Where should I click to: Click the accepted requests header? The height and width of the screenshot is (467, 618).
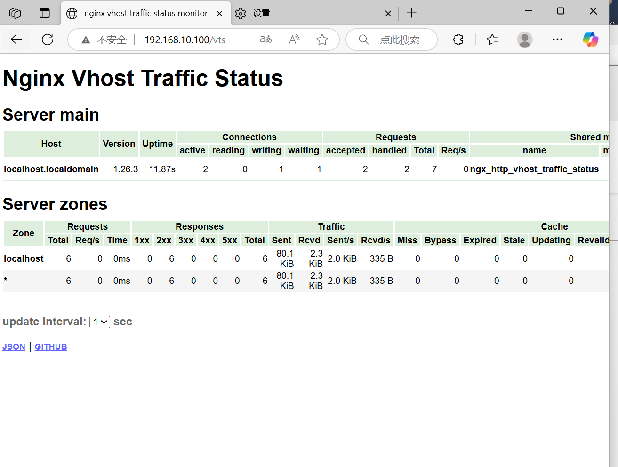(345, 150)
